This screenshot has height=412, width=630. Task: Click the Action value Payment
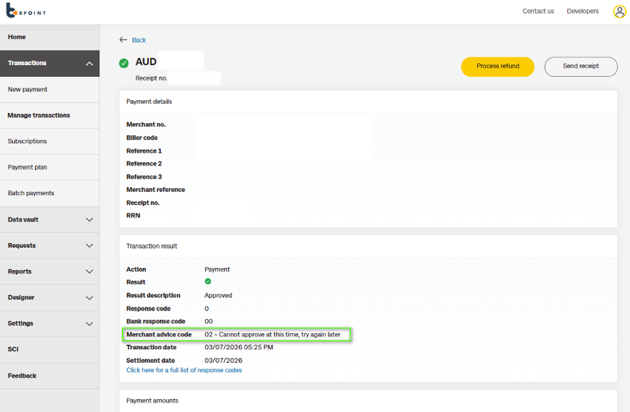(217, 269)
